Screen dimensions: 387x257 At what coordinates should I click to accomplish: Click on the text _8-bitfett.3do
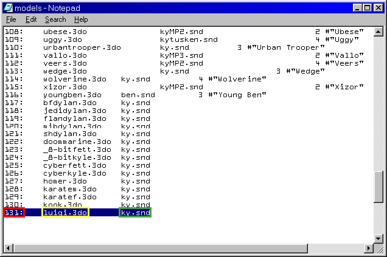tap(77, 149)
